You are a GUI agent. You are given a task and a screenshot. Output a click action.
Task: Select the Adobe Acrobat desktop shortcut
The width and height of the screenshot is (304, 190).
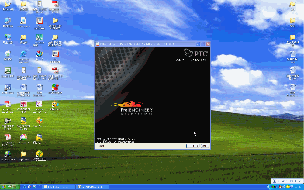pos(39,107)
